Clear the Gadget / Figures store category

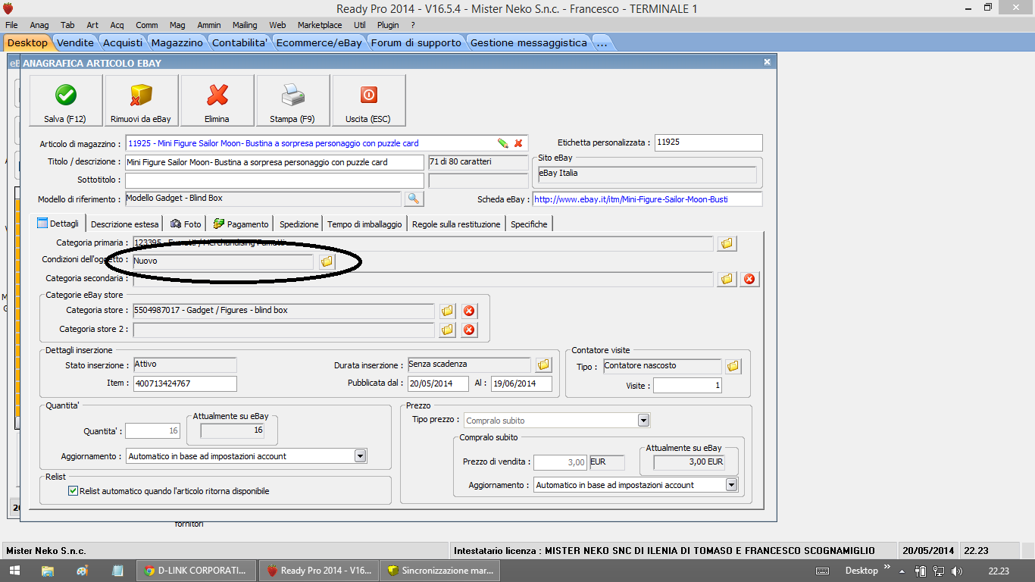pyautogui.click(x=469, y=311)
